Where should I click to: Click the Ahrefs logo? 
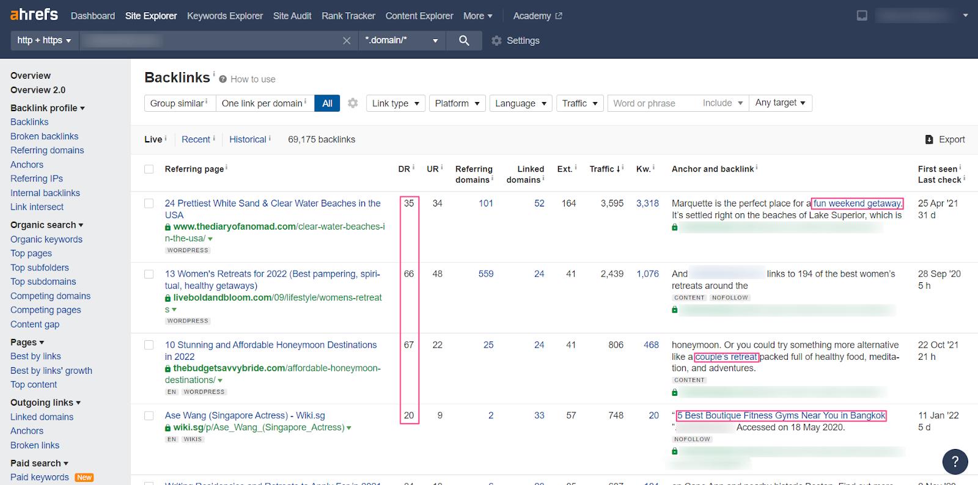tap(34, 15)
